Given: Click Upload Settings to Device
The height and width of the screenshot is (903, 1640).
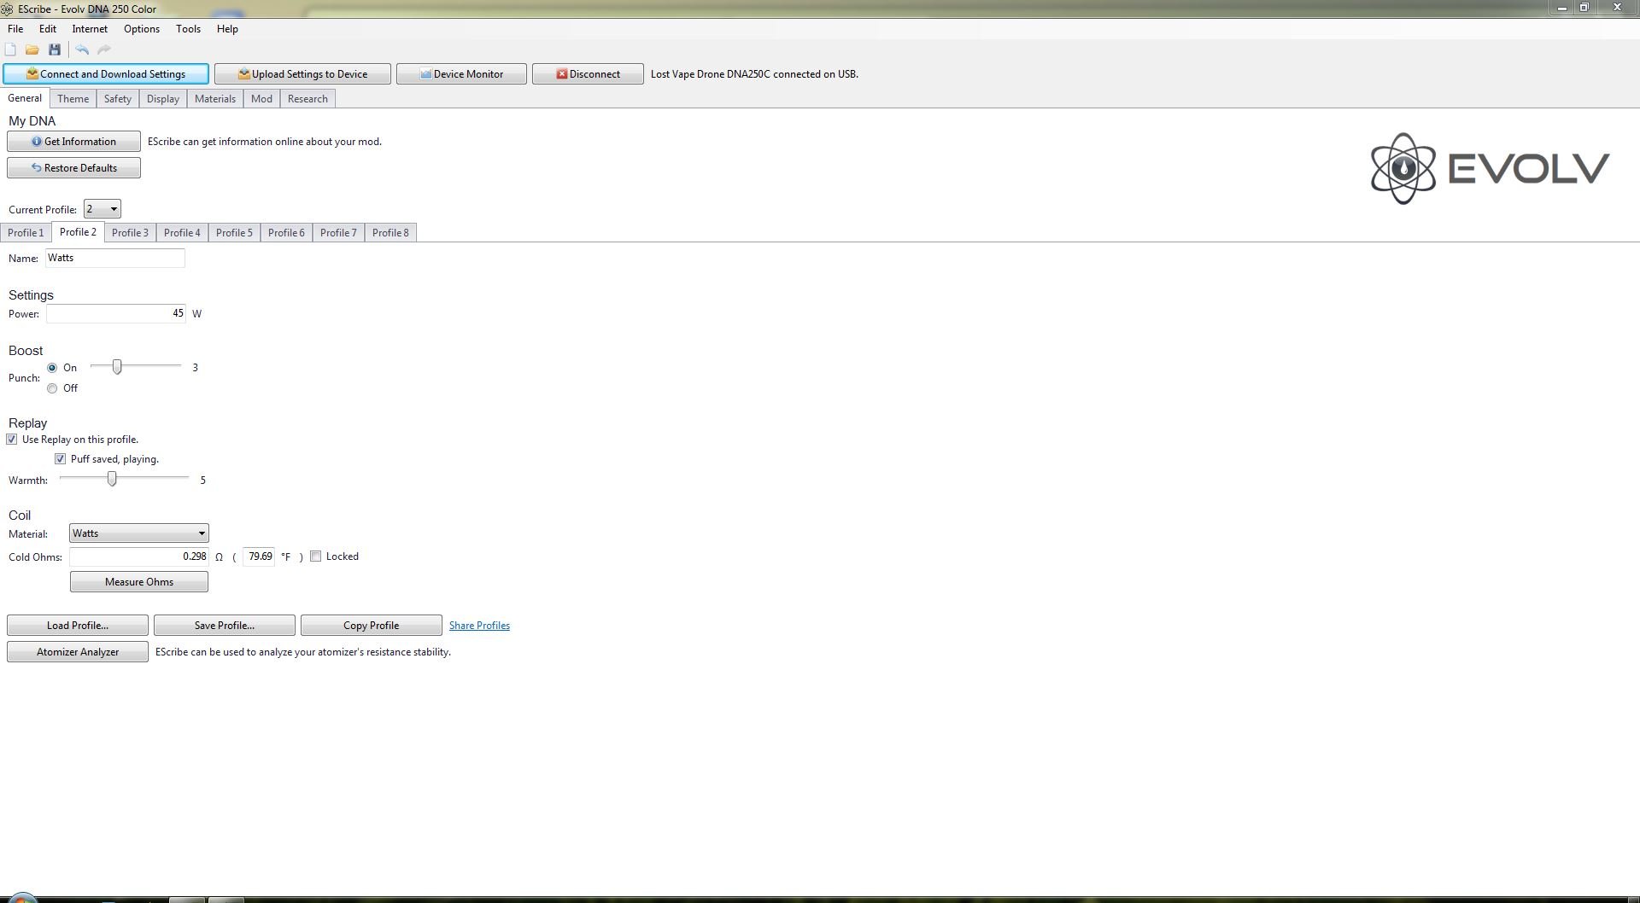Looking at the screenshot, I should pos(302,74).
